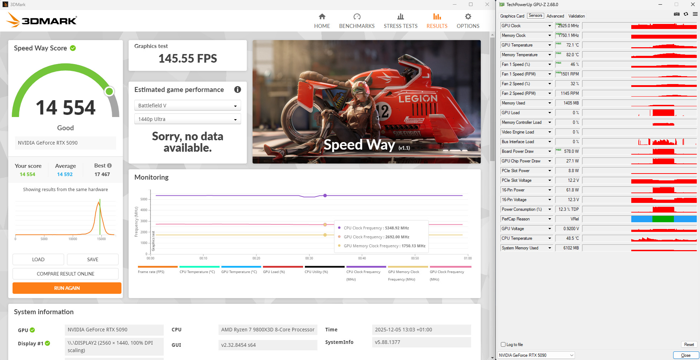Click COMPARE RESULT ONLINE
Screen dimensions: 700x360
[66, 274]
